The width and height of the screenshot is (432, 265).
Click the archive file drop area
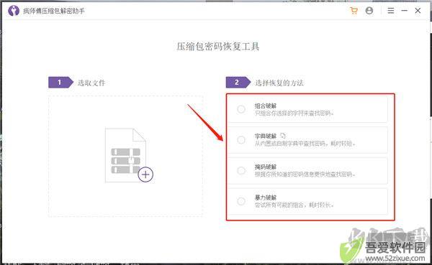click(x=125, y=156)
